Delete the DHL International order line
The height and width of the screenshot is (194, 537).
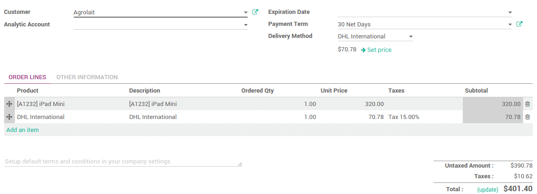[x=527, y=117]
